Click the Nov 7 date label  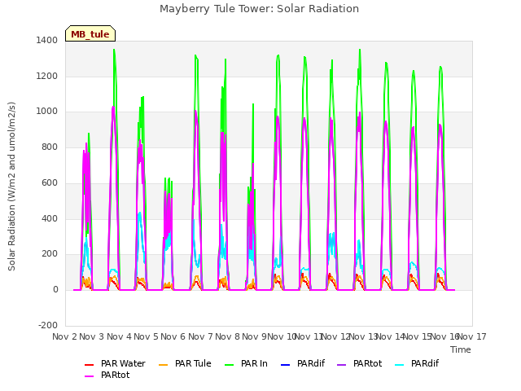[201, 336]
